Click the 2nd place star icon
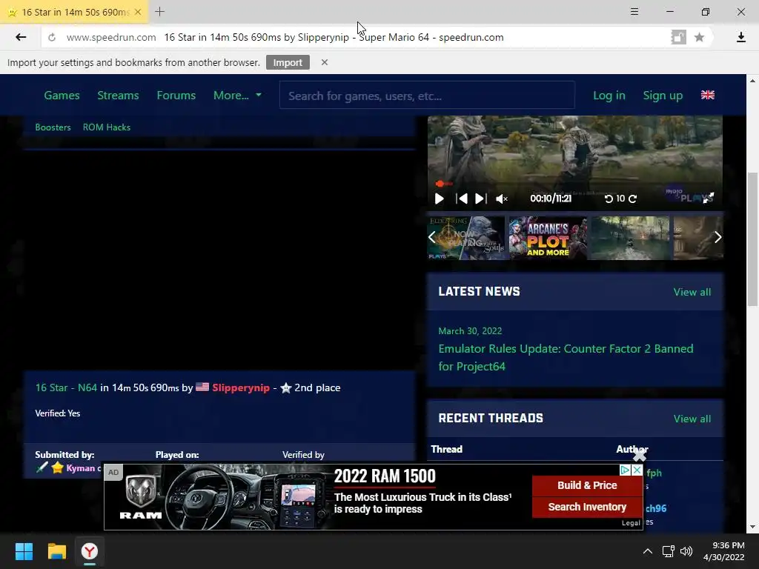 286,387
